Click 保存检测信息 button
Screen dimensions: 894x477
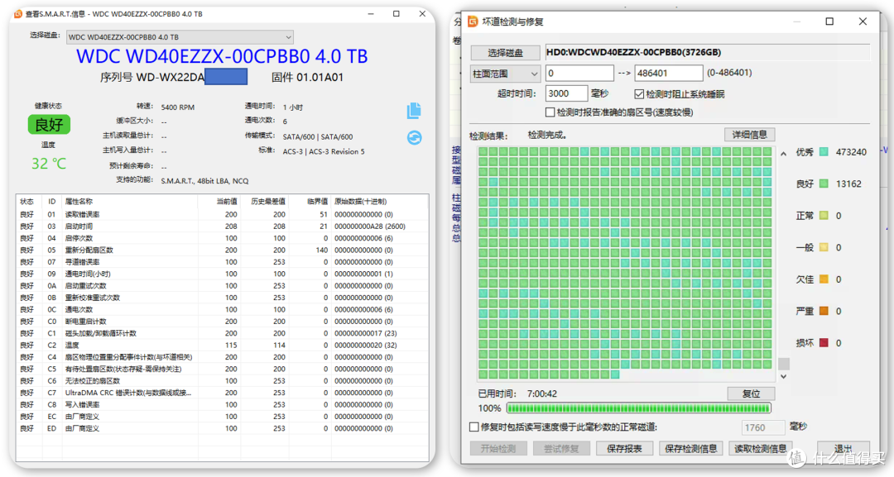[x=691, y=449]
